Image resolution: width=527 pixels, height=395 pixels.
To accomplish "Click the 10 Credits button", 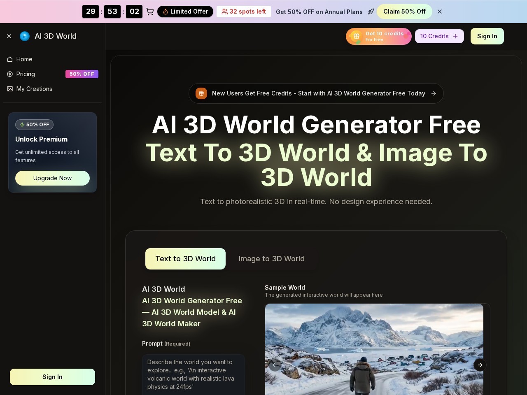I will coord(439,36).
